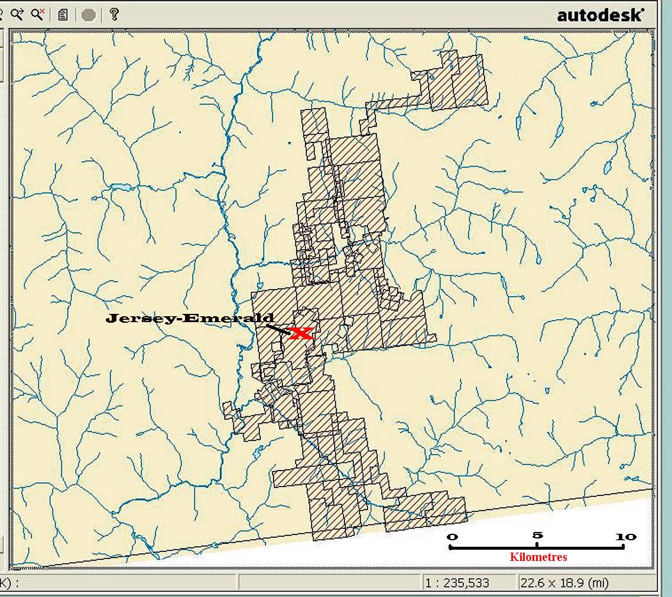Click the autodesk logo
The image size is (672, 597).
click(600, 15)
